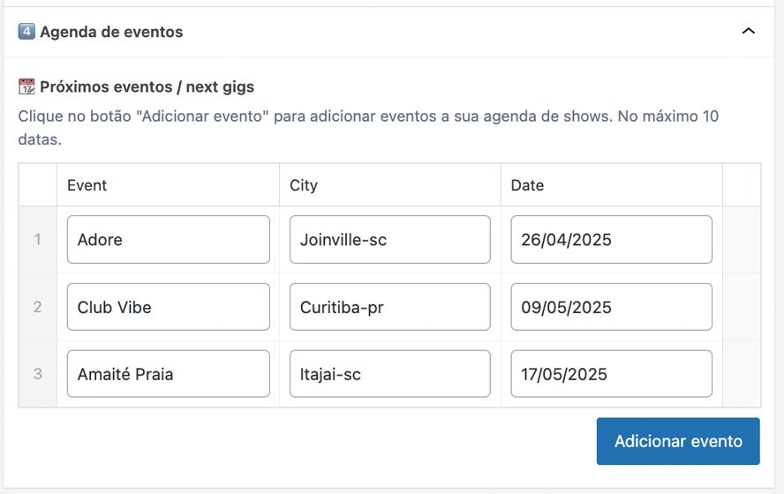Select the Event field containing Club Vibe
784x494 pixels.
pyautogui.click(x=168, y=307)
